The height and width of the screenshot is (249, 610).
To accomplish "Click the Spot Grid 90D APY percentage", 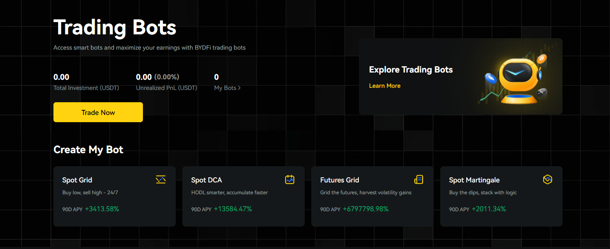I will click(102, 209).
